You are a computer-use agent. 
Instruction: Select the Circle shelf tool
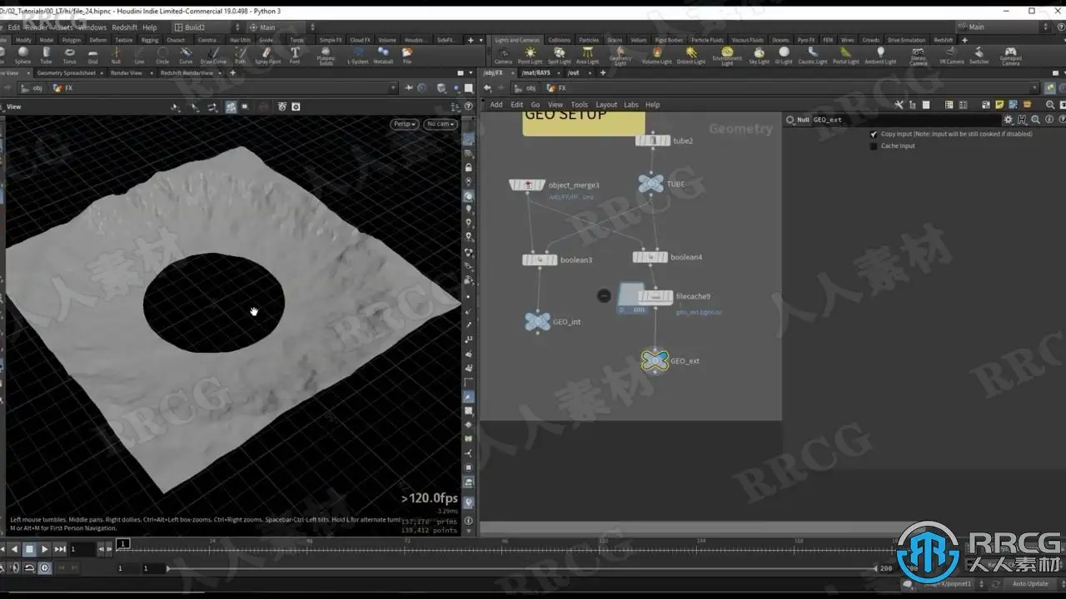(x=162, y=55)
